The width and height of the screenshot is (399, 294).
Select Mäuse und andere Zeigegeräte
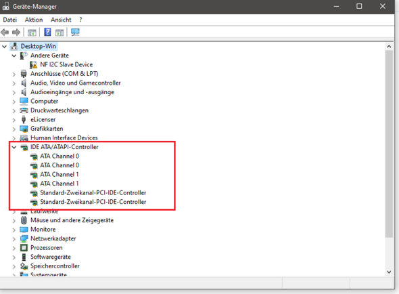72,220
